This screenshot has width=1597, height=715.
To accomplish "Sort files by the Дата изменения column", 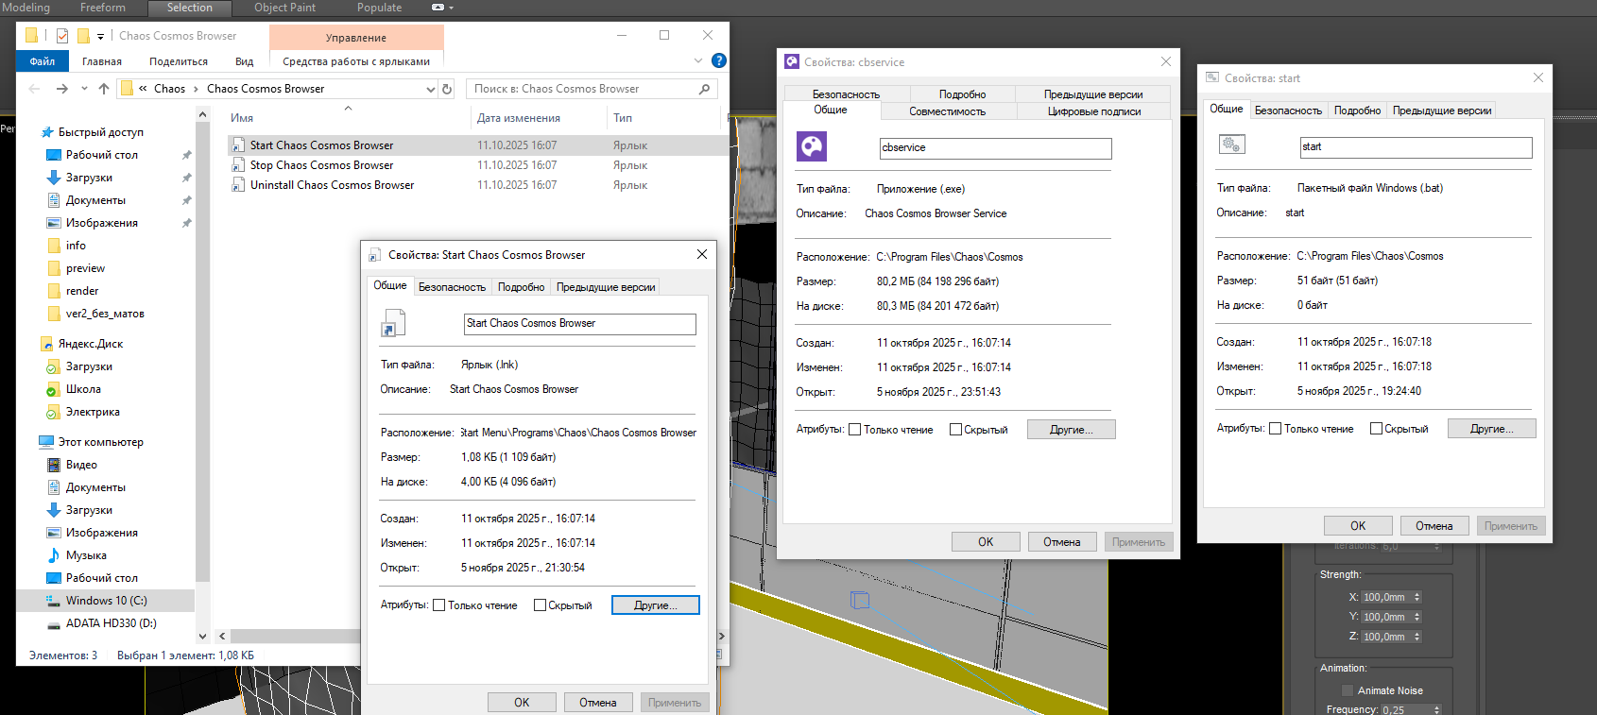I will pos(539,118).
